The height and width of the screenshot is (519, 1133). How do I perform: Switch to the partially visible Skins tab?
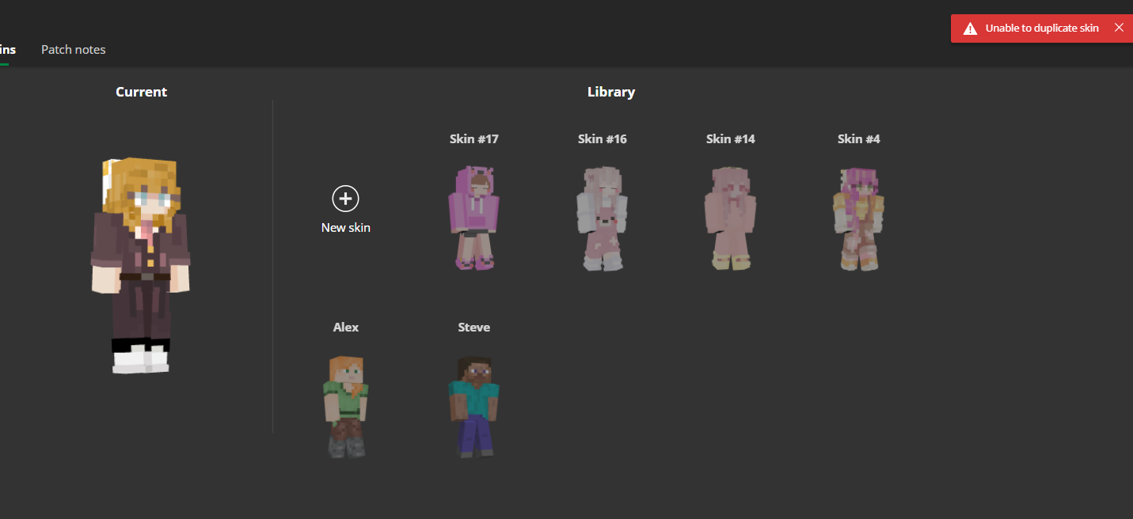pyautogui.click(x=7, y=49)
